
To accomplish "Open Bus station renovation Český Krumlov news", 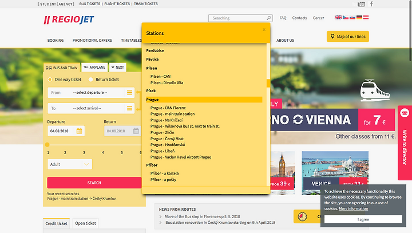I will [x=220, y=223].
